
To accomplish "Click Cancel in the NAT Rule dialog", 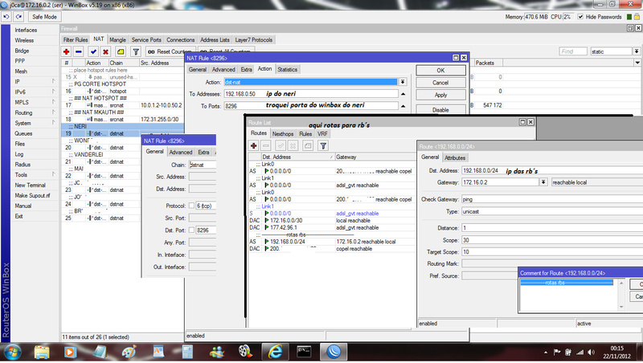I will [x=440, y=83].
